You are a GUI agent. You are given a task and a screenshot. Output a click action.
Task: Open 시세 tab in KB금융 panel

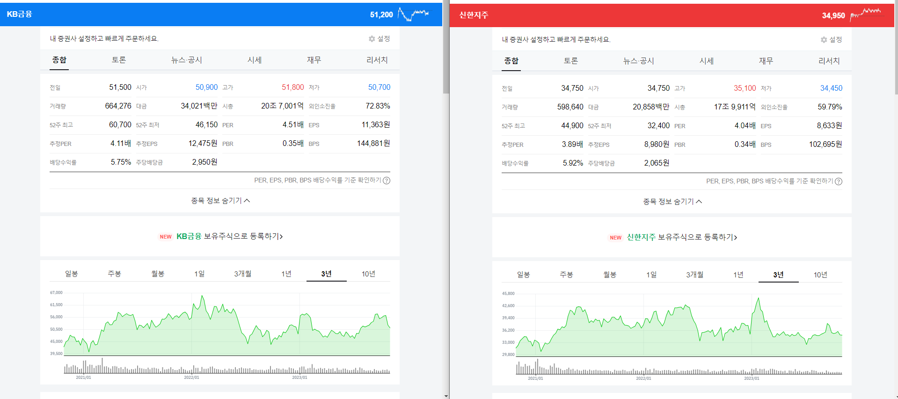[x=255, y=60]
